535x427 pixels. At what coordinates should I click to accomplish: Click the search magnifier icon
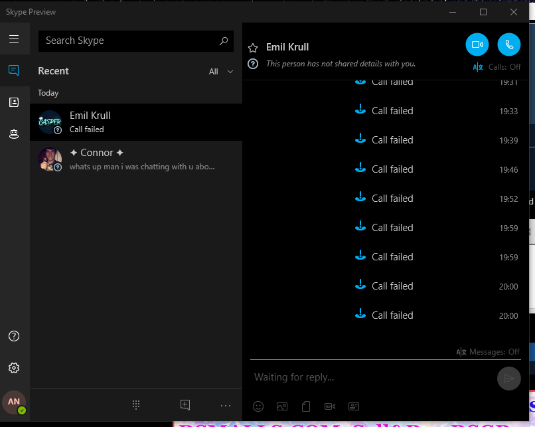(224, 41)
